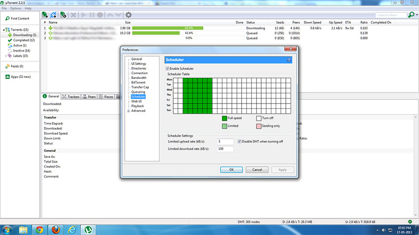
Task: Click the Add Torrent from URL icon
Action: coord(54,15)
